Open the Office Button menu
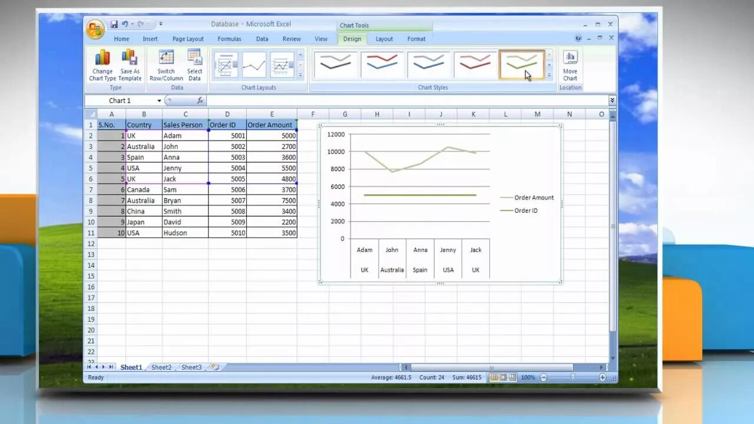 click(95, 29)
